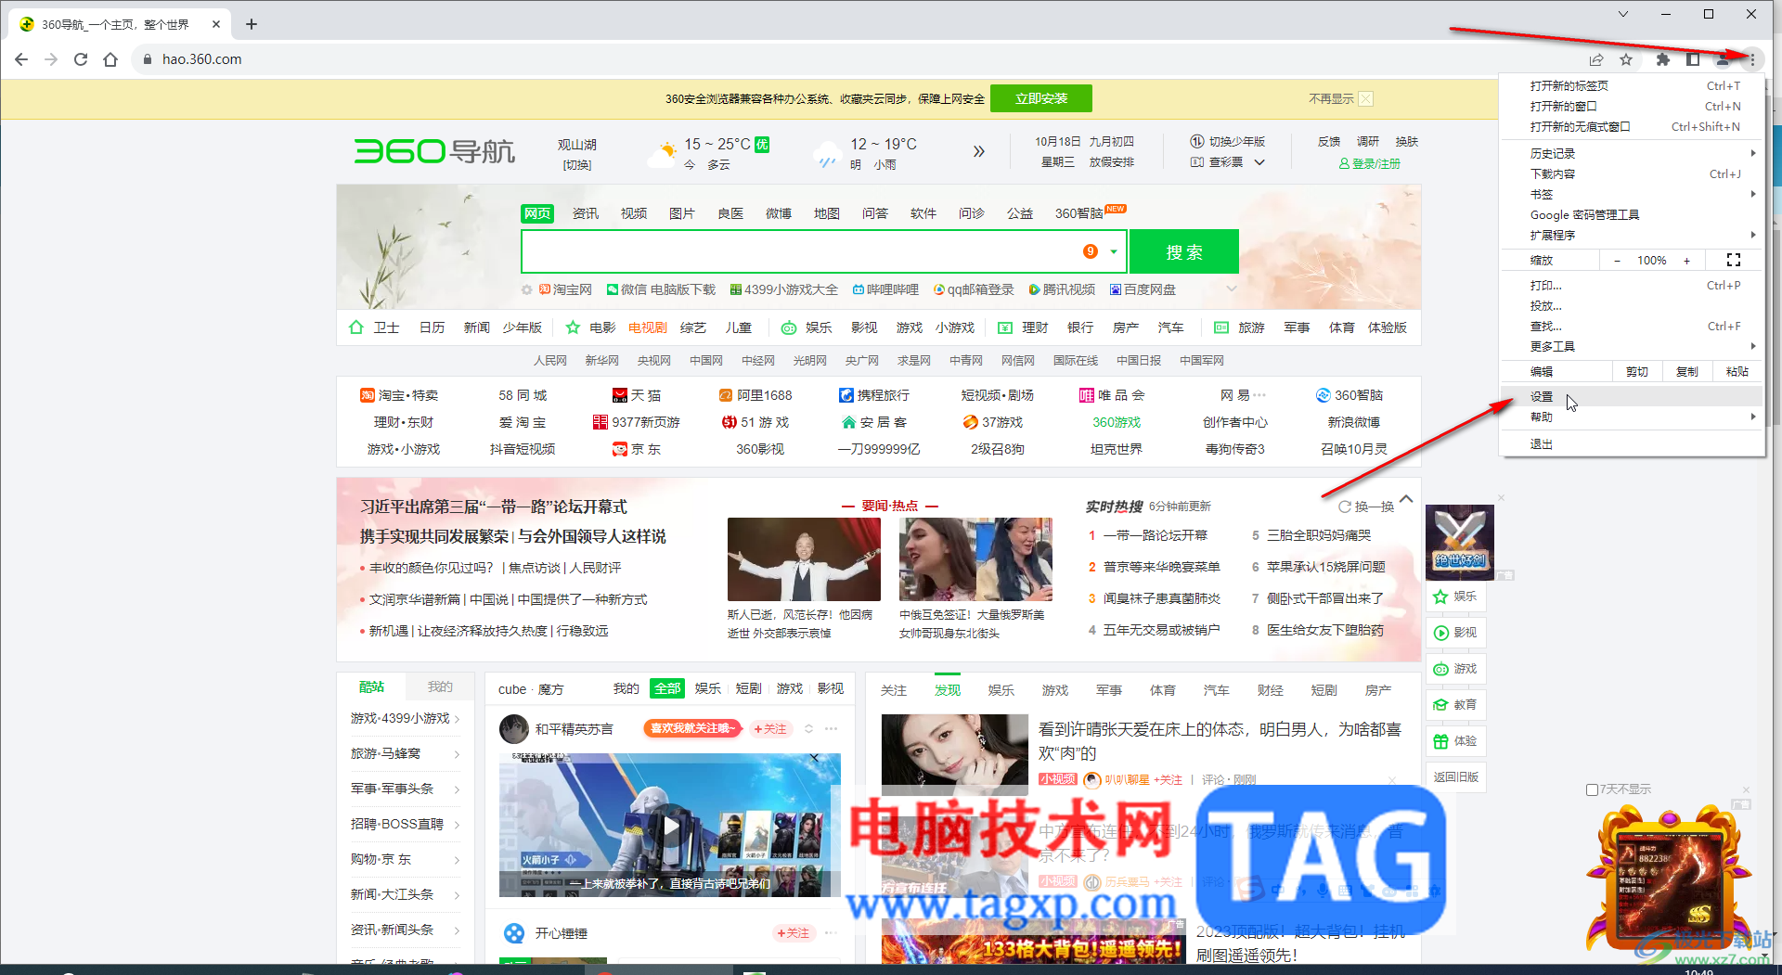Collapse the hot-search panel chevron
The width and height of the screenshot is (1782, 975).
1406,499
